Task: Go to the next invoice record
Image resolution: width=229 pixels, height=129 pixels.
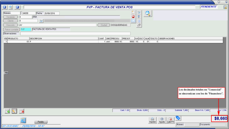Action: coord(17,7)
